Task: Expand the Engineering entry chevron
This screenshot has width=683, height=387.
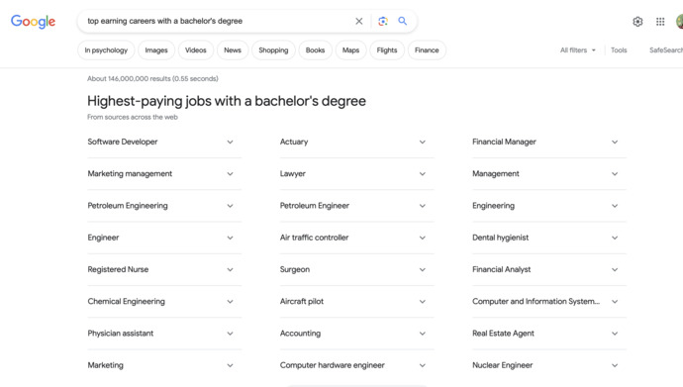Action: (615, 206)
